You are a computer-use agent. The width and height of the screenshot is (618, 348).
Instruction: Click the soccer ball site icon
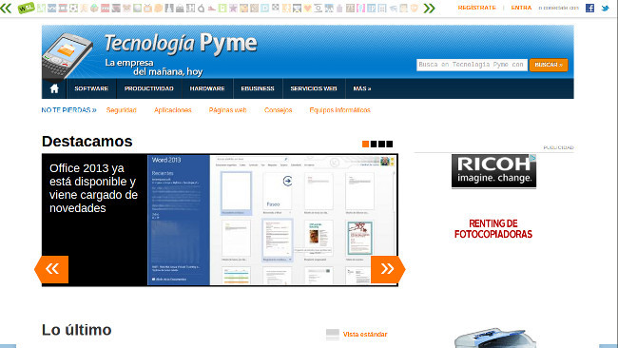(73, 8)
